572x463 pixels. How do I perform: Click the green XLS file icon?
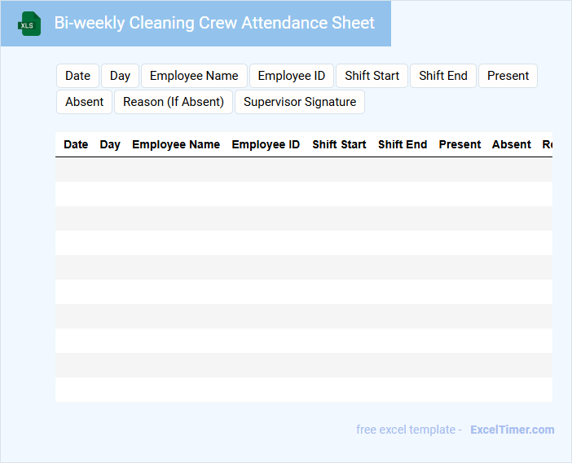(30, 24)
